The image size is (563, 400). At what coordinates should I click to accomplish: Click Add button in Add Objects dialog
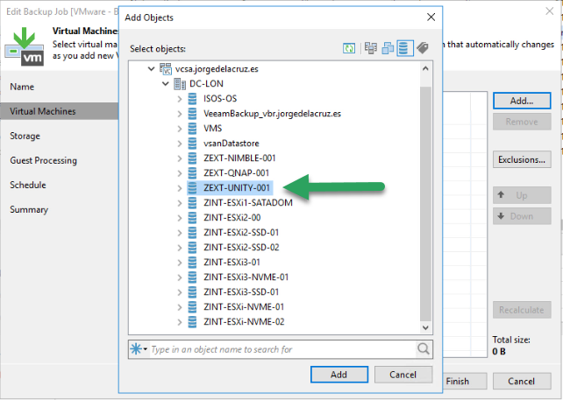339,375
